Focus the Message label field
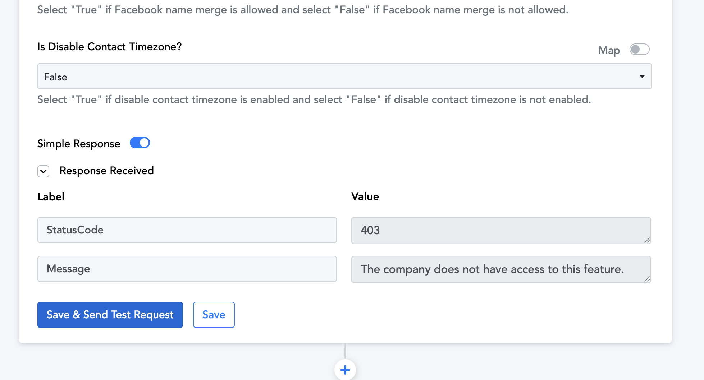Viewport: 704px width, 380px height. click(x=187, y=269)
